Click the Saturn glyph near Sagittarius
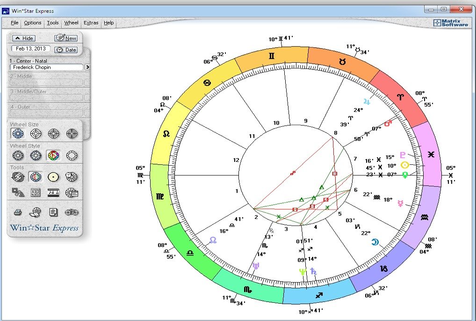Image resolution: width=476 pixels, height=321 pixels. click(x=314, y=271)
